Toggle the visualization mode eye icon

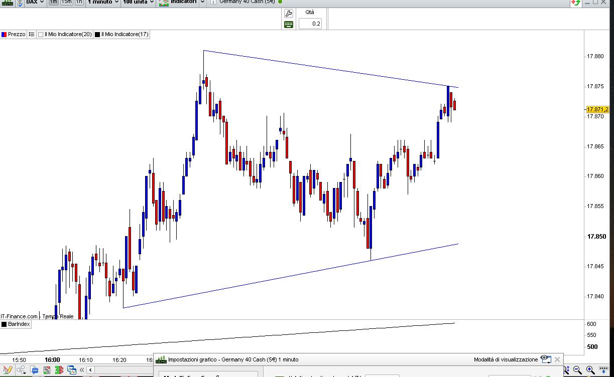click(x=546, y=359)
